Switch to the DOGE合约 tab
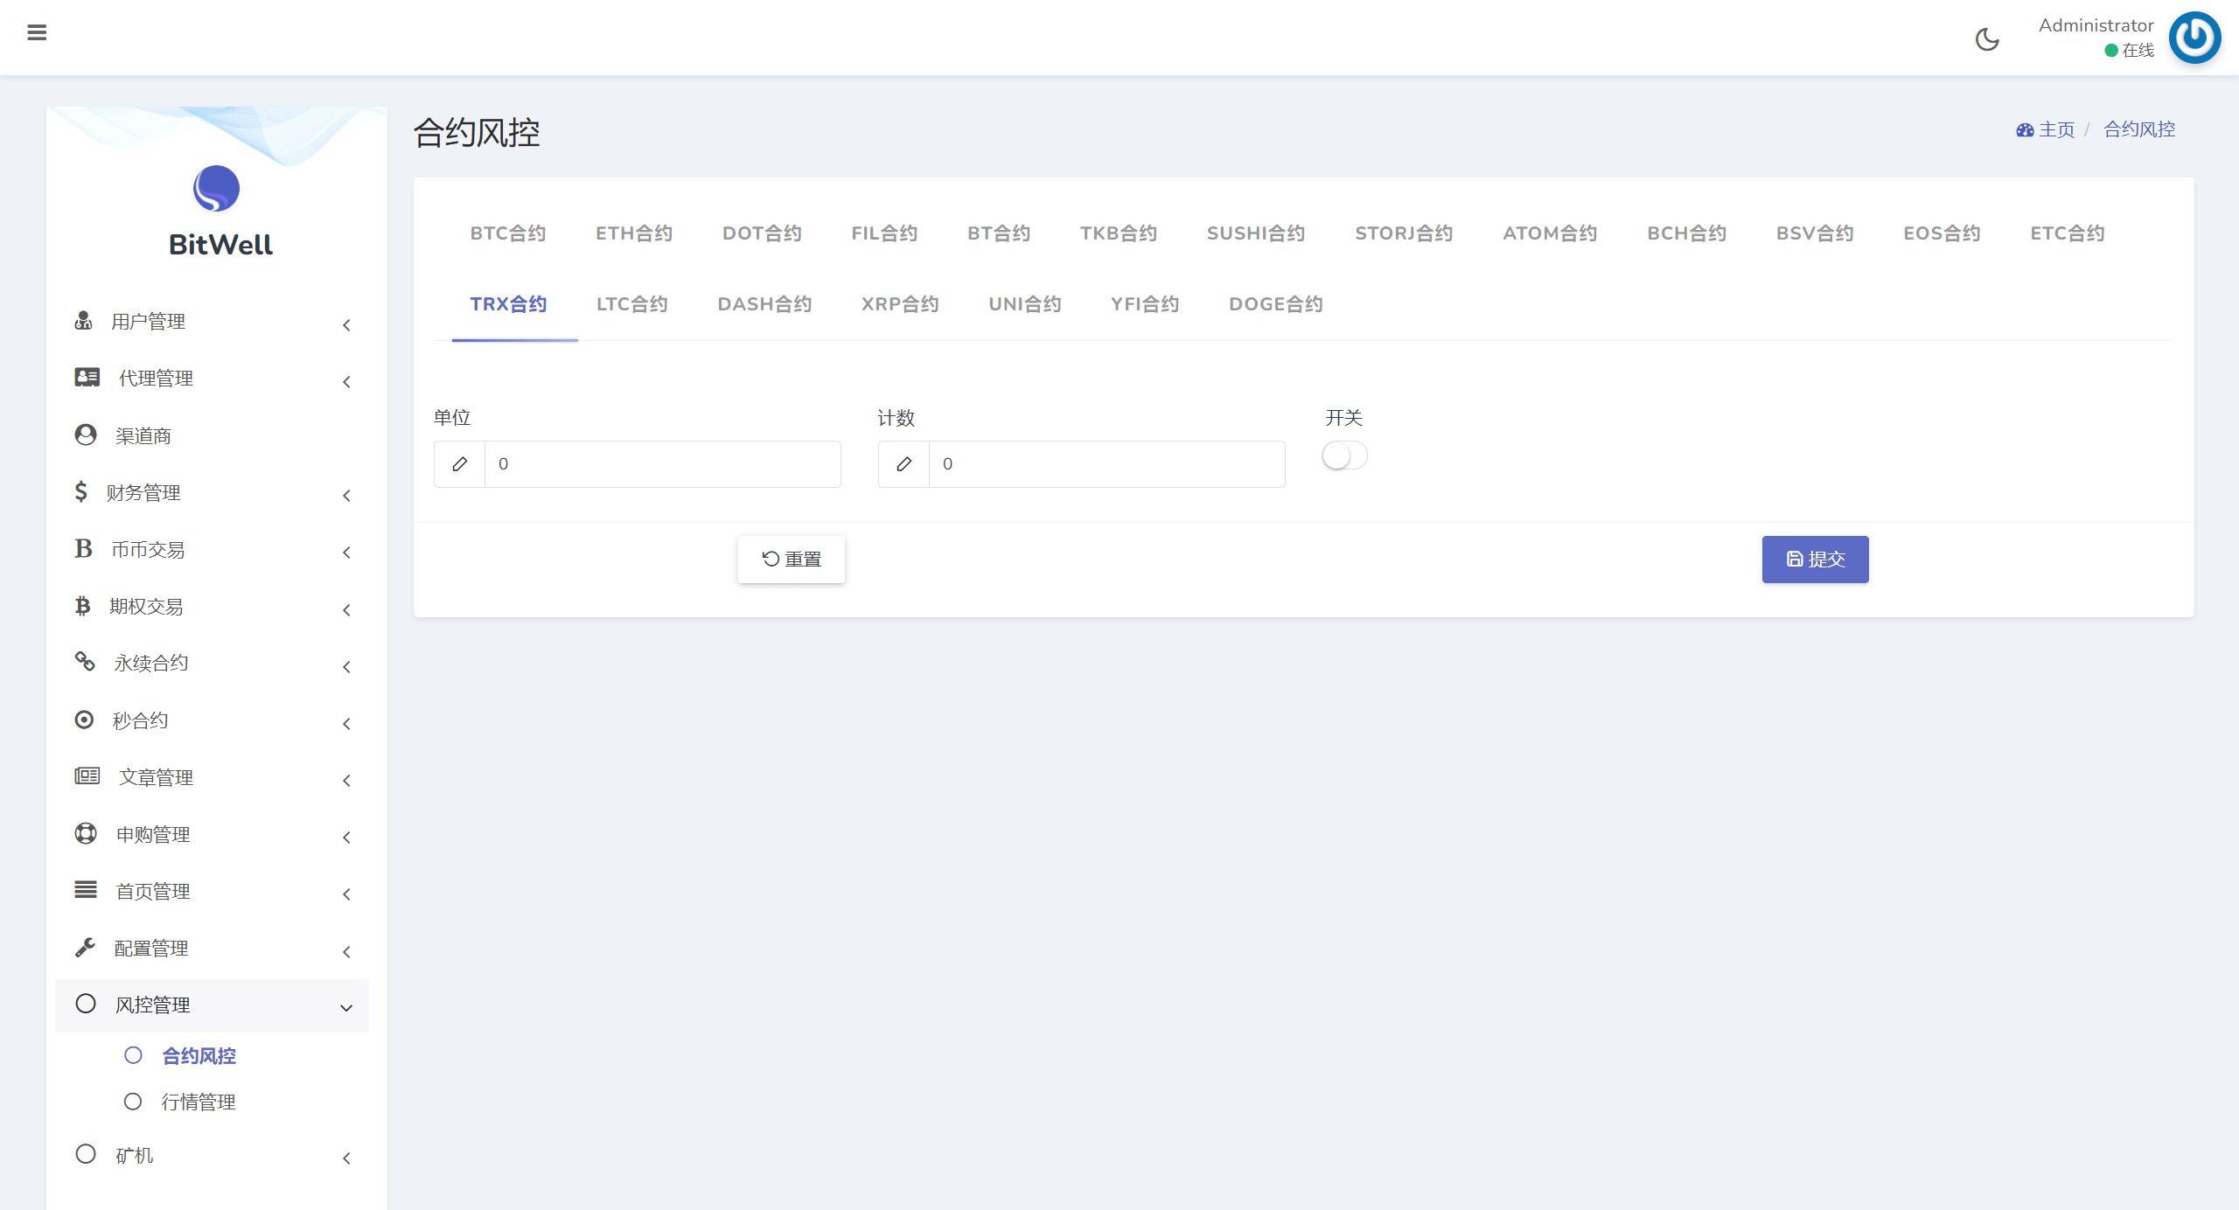 [x=1275, y=304]
